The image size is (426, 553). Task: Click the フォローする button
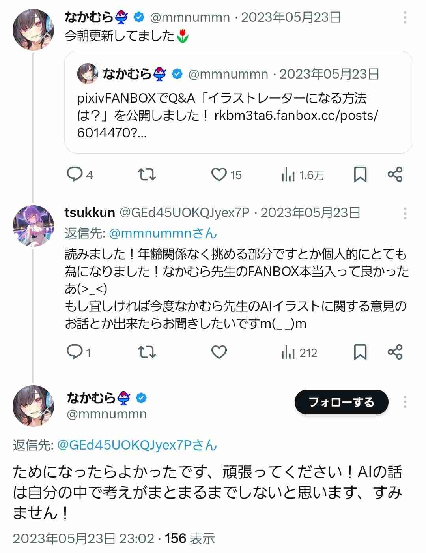[x=341, y=402]
